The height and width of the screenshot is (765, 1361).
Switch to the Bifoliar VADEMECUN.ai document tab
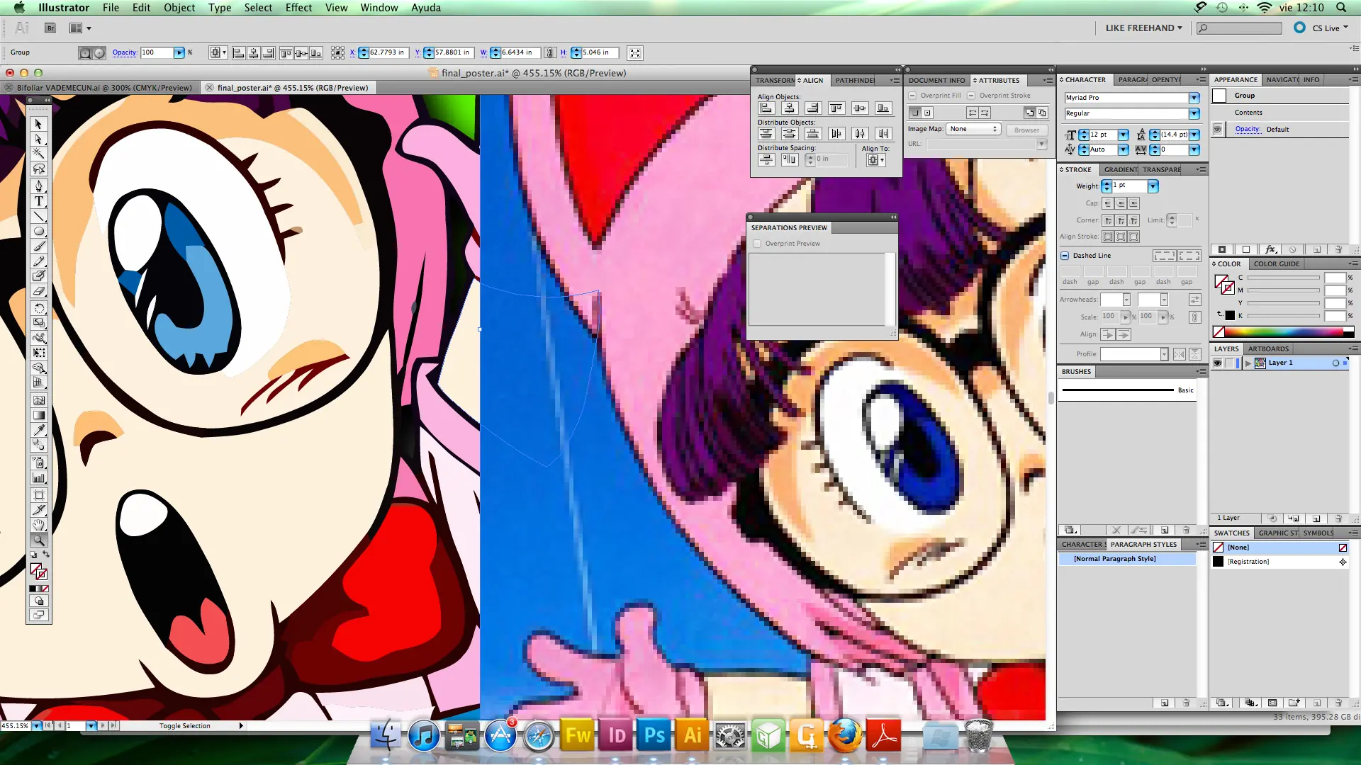click(104, 88)
